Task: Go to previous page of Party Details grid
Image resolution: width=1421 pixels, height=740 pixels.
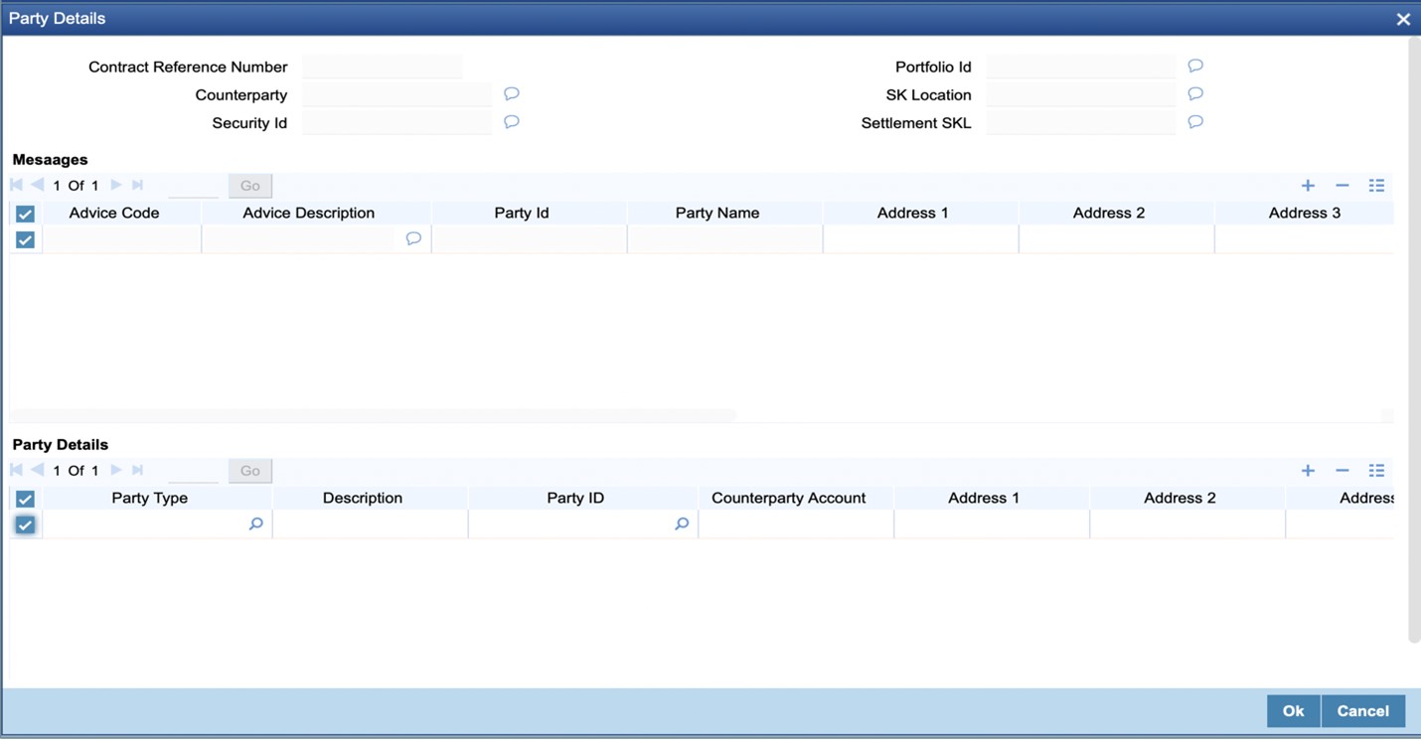Action: click(x=37, y=470)
